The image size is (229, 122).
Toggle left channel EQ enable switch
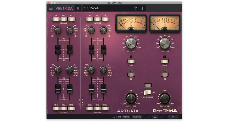pyautogui.click(x=131, y=75)
